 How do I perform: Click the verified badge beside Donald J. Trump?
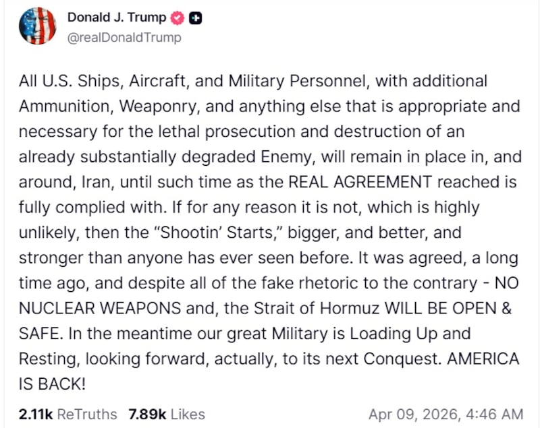[x=176, y=17]
